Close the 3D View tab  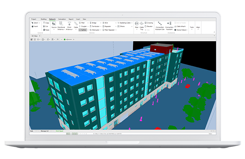(40, 36)
